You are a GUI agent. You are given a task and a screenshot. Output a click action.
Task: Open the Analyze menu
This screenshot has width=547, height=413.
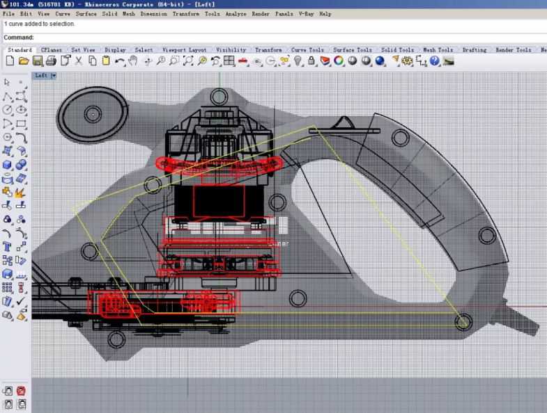pyautogui.click(x=236, y=14)
